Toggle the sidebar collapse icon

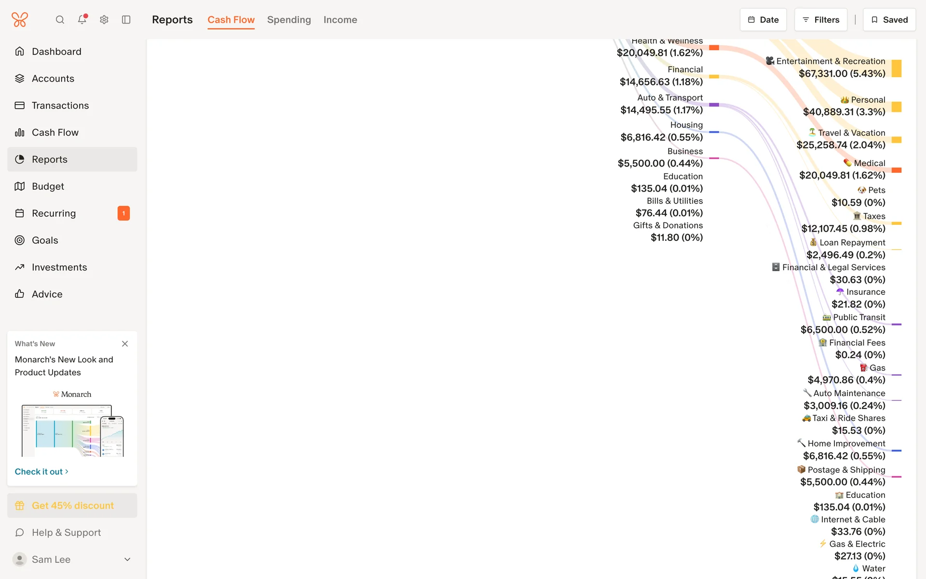tap(126, 20)
